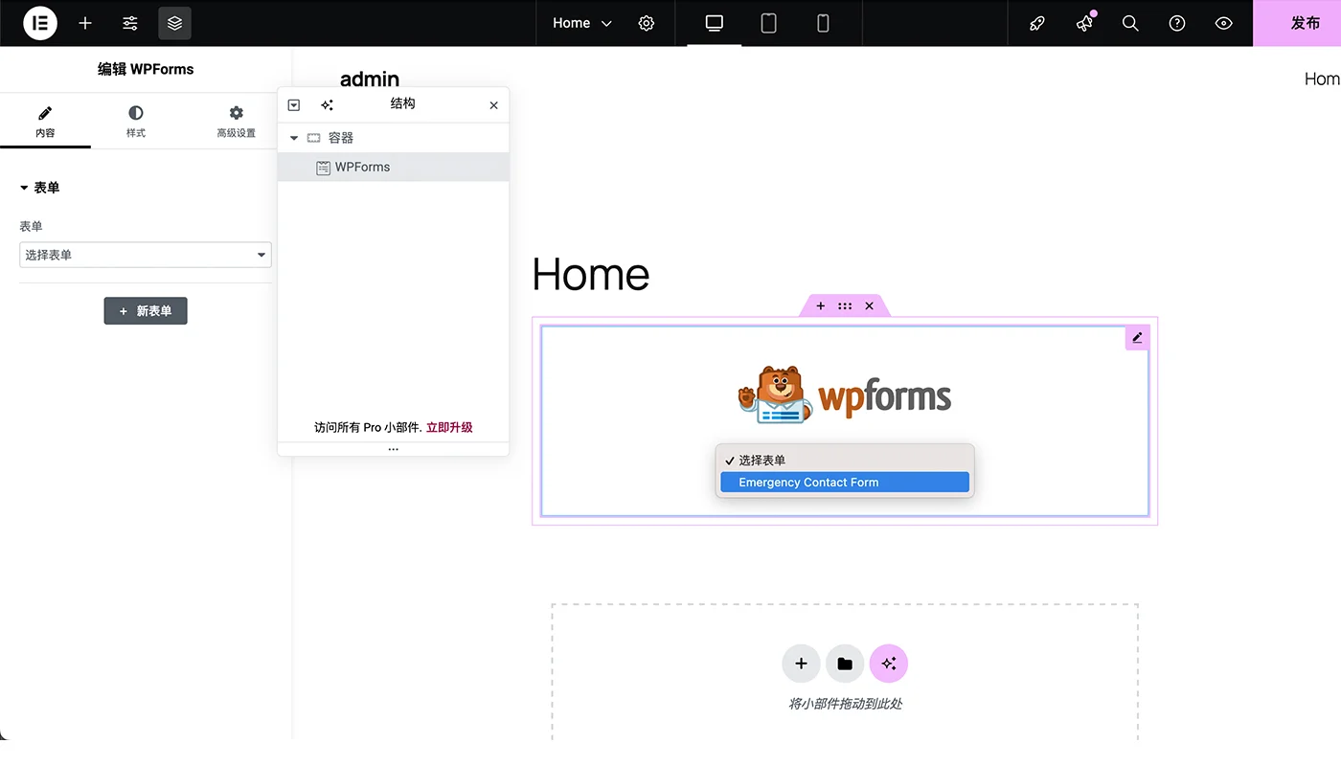Open the Elementor logo menu
Screen dimensions: 1341x766
coord(39,23)
